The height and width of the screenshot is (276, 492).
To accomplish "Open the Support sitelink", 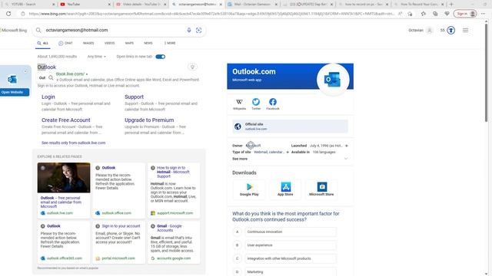I will tap(134, 97).
